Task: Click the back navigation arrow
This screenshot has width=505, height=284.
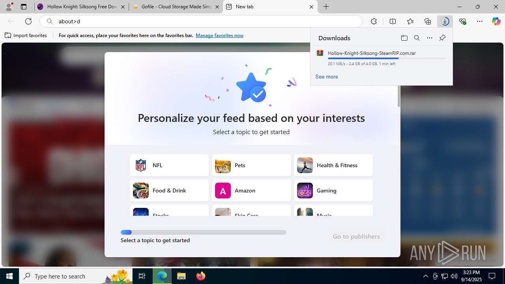Action: point(11,21)
